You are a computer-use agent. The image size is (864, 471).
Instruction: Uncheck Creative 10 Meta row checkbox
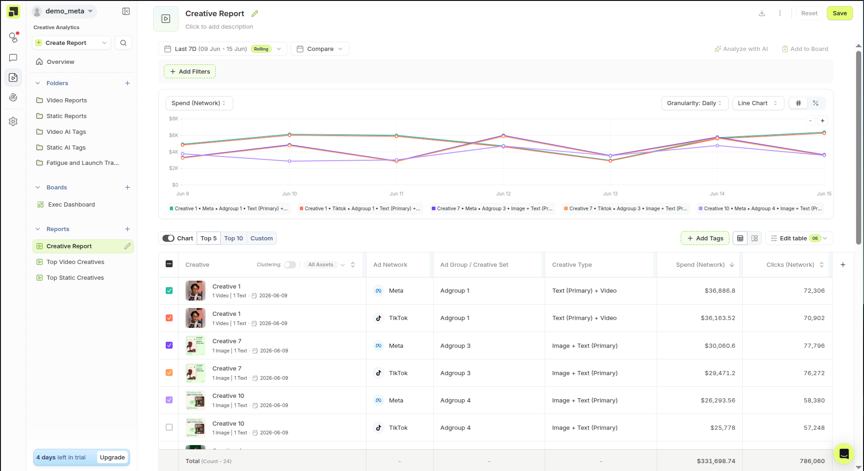pyautogui.click(x=169, y=400)
